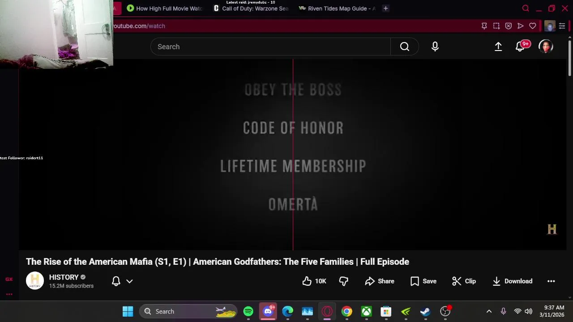This screenshot has height=322, width=573.
Task: Open Xbox app from the taskbar
Action: pyautogui.click(x=367, y=311)
